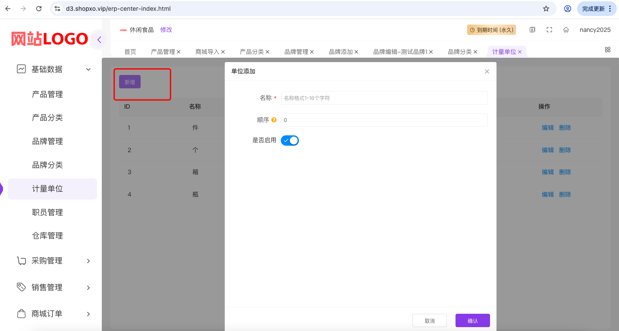Click the browser address bar URL

tap(118, 9)
